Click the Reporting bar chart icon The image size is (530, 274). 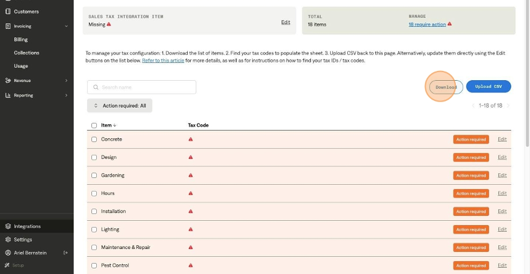coord(8,95)
